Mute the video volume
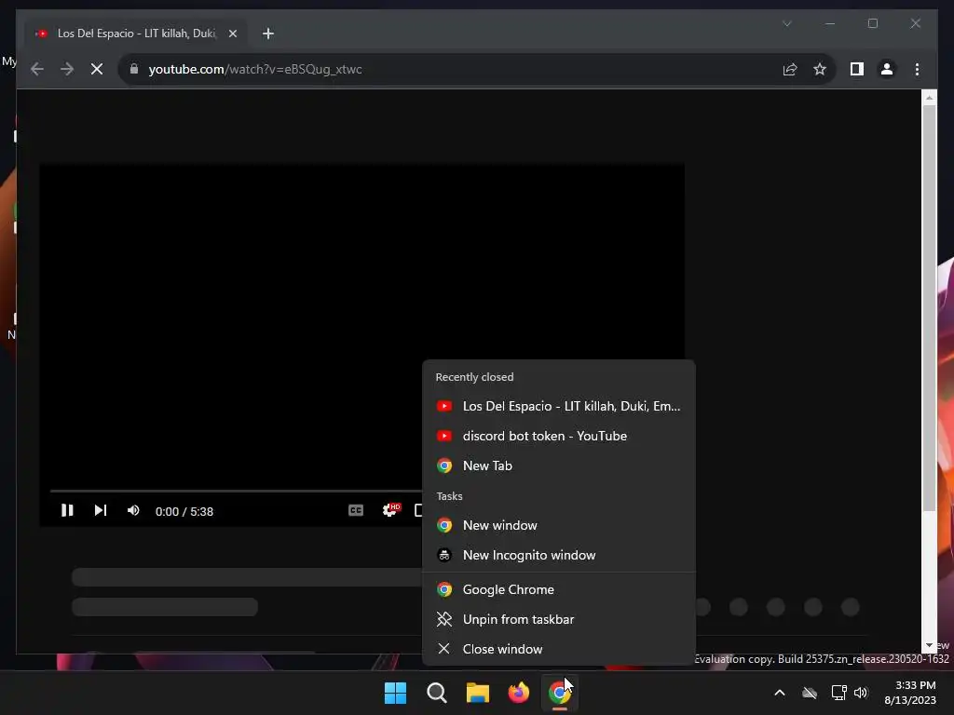Screen dimensions: 954x715 tap(133, 511)
